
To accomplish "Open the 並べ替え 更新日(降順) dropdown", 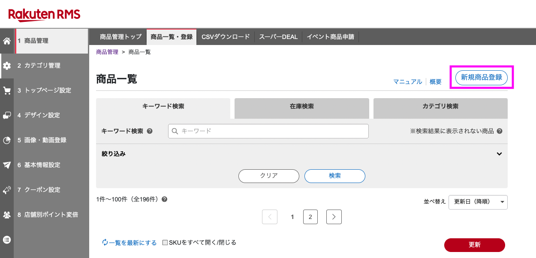I will coord(478,202).
